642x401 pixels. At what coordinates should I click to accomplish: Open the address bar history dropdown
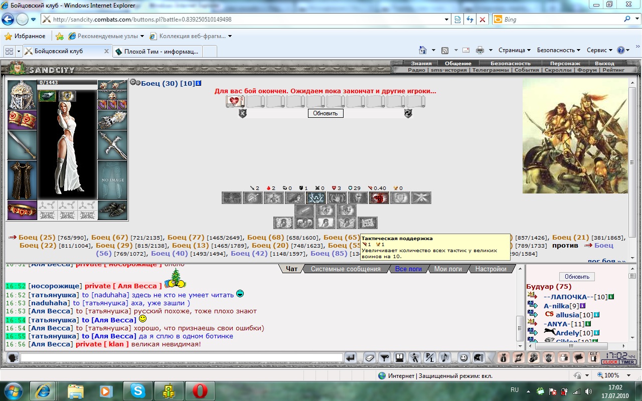click(x=447, y=20)
